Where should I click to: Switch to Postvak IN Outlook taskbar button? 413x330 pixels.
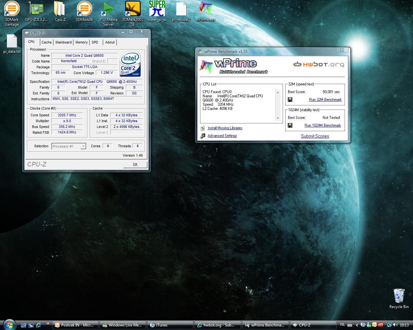[76, 325]
